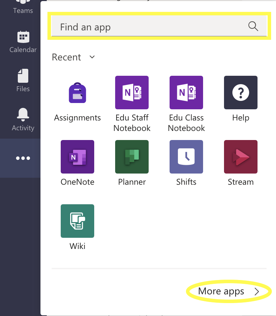Screen dimensions: 276x316
Task: Click the more options ellipsis in the sidebar
Action: click(23, 158)
